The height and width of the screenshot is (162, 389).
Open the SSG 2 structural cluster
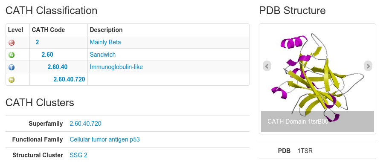pyautogui.click(x=78, y=155)
